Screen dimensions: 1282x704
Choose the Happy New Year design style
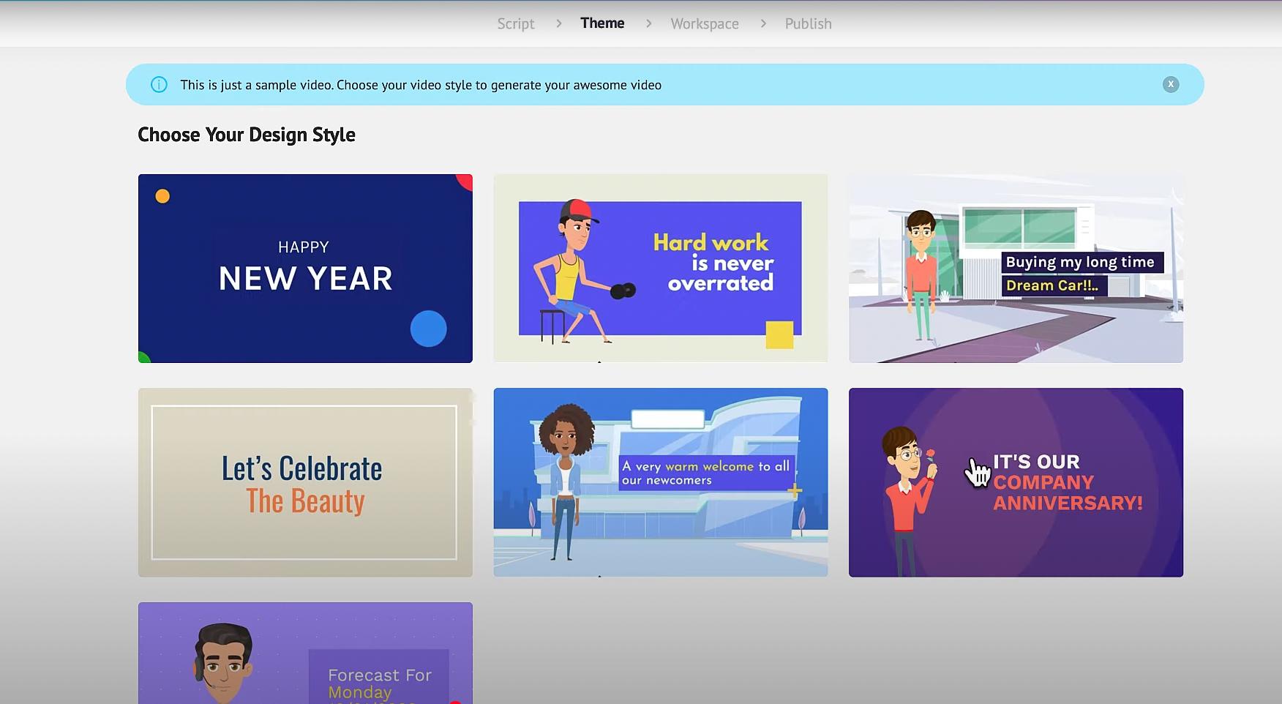point(305,268)
